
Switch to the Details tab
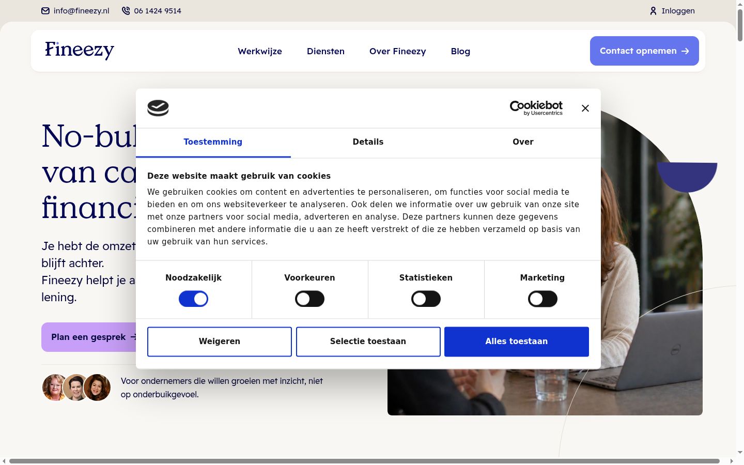pos(368,142)
